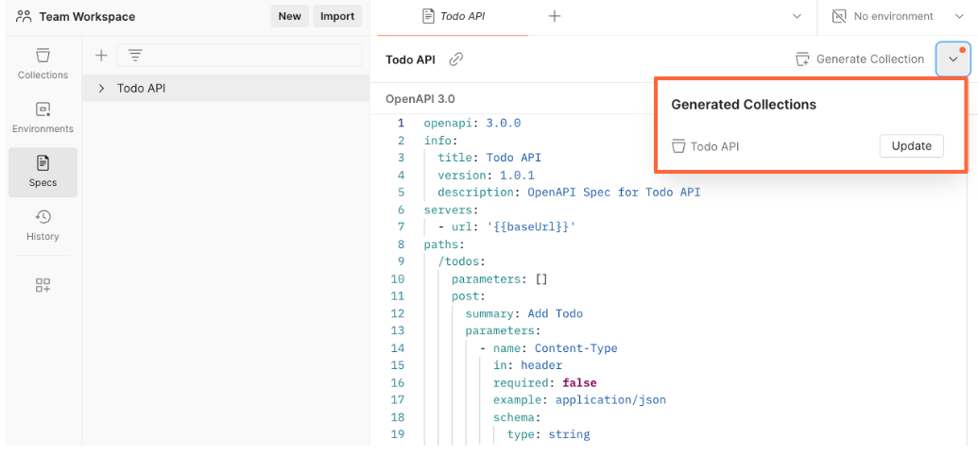Open the tab list chevron dropdown
Viewport: 978px width, 455px height.
(x=795, y=16)
